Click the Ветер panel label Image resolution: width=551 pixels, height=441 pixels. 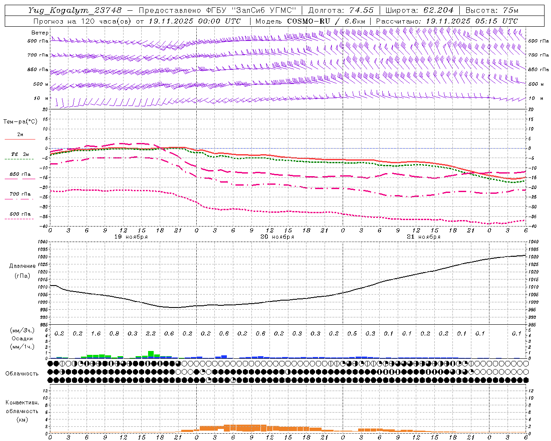point(40,33)
